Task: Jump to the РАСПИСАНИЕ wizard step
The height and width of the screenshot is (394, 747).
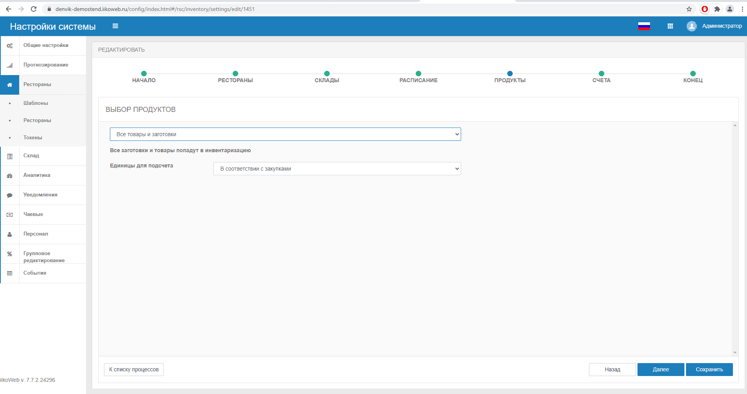Action: click(x=418, y=74)
